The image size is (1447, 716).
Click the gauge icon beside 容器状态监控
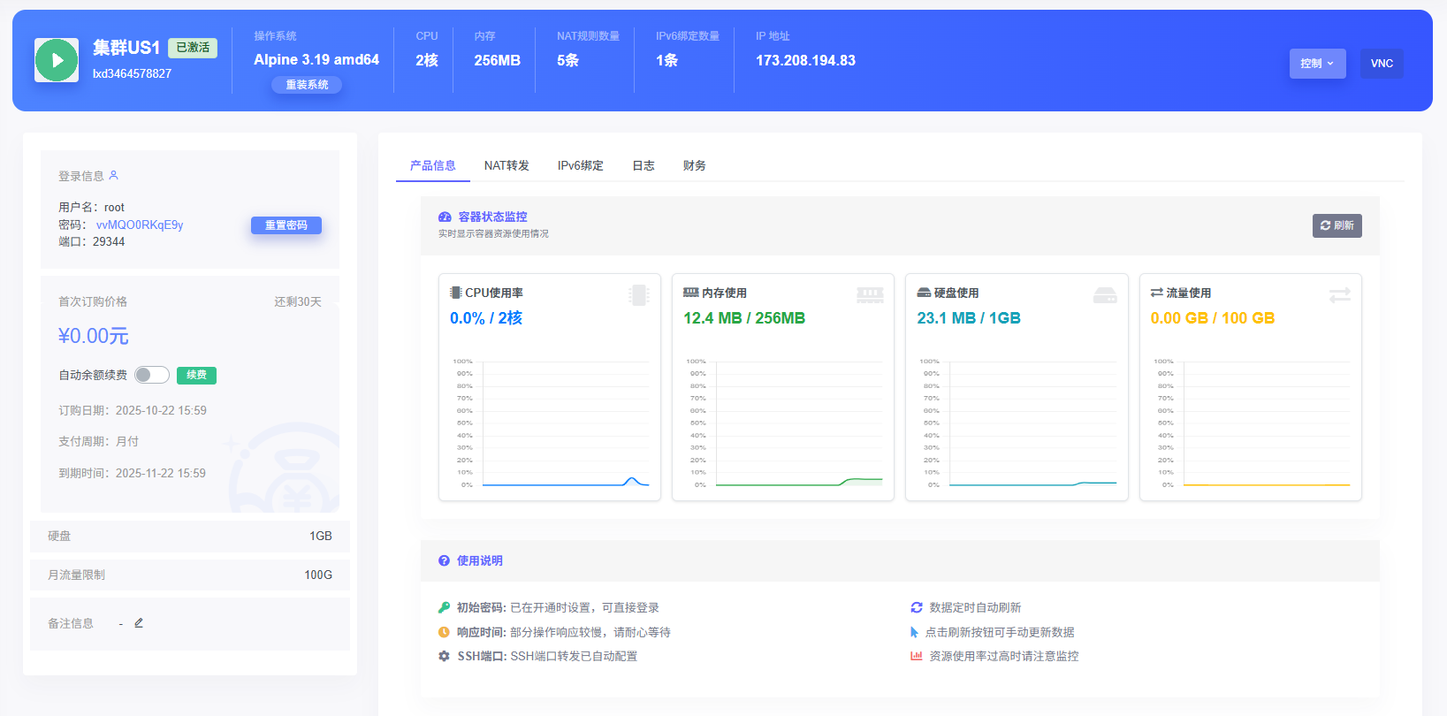click(445, 217)
